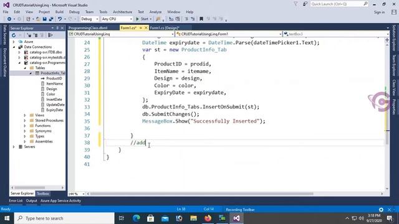This screenshot has height=224, width=399.
Task: Open the Architecture menu
Action: (x=122, y=12)
